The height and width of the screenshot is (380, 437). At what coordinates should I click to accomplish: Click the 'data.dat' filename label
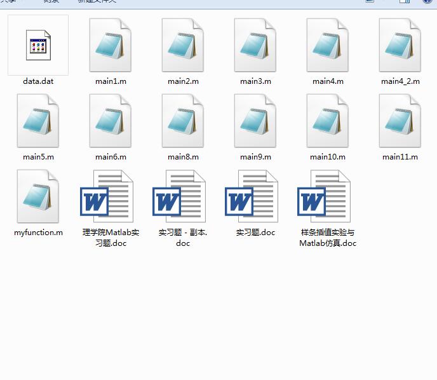(x=38, y=81)
